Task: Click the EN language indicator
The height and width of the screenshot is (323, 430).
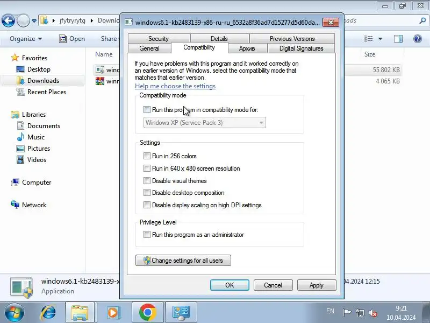Action: click(330, 311)
